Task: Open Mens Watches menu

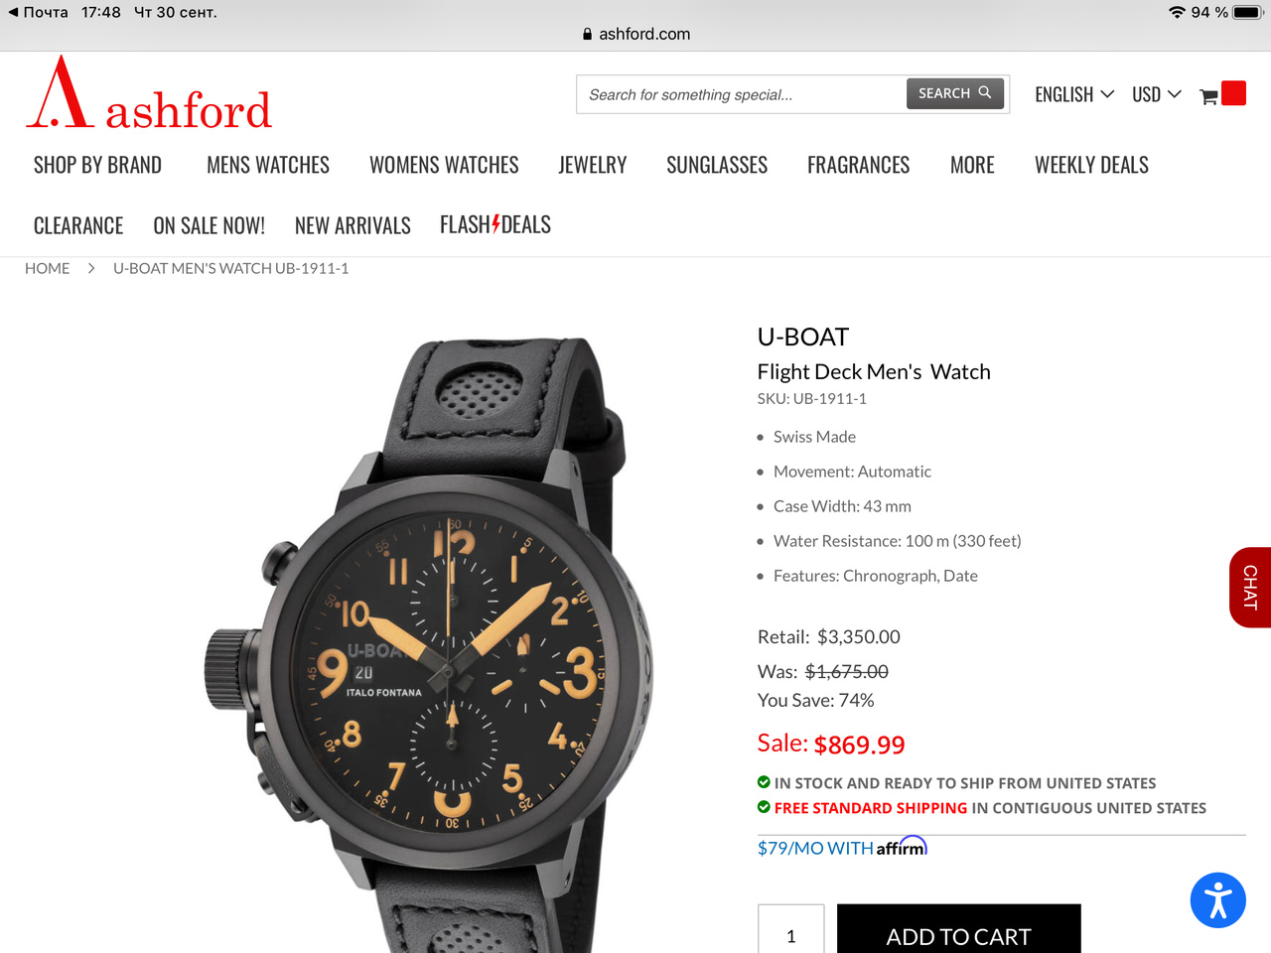Action: [268, 165]
